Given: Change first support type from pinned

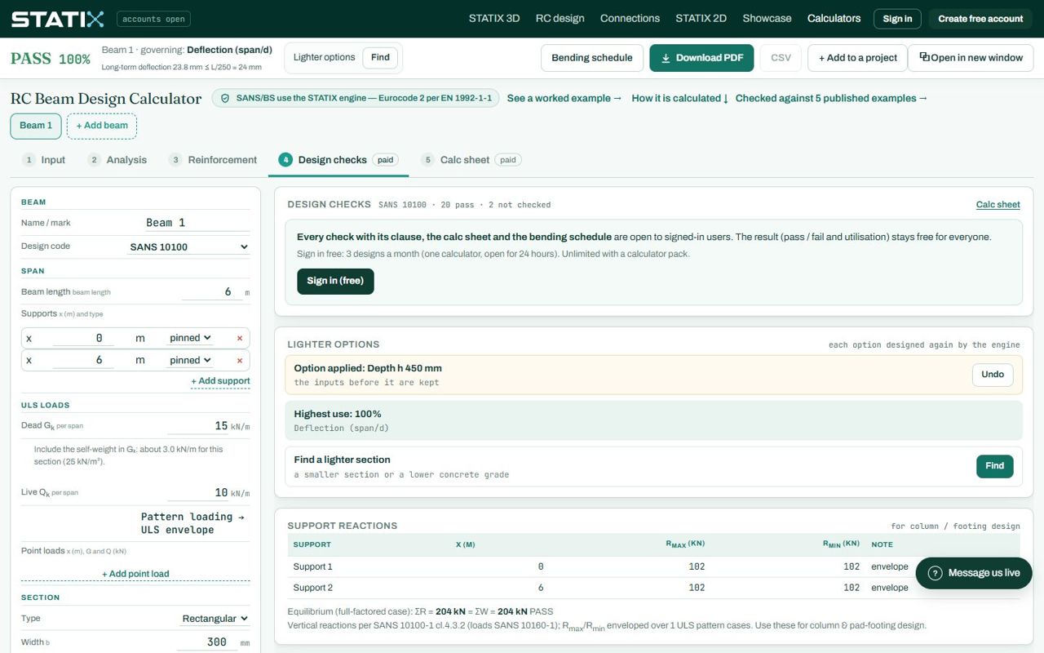Looking at the screenshot, I should pyautogui.click(x=190, y=338).
